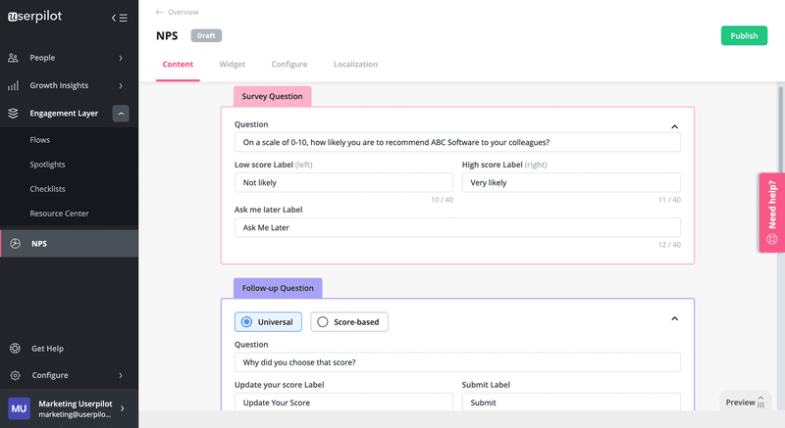The height and width of the screenshot is (428, 785).
Task: Open Growth Insights bar chart icon
Action: click(14, 85)
